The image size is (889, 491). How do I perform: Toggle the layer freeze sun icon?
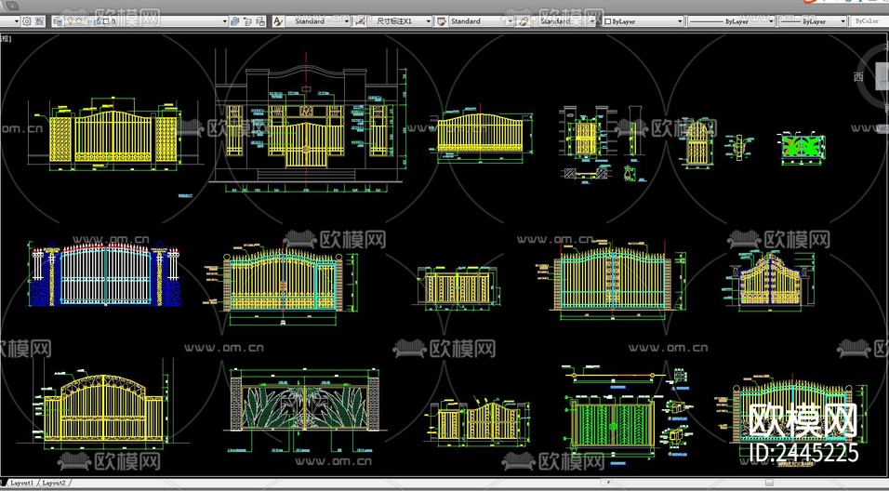coord(79,21)
